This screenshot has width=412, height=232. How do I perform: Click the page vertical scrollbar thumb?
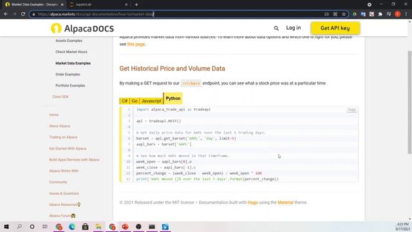(x=409, y=102)
